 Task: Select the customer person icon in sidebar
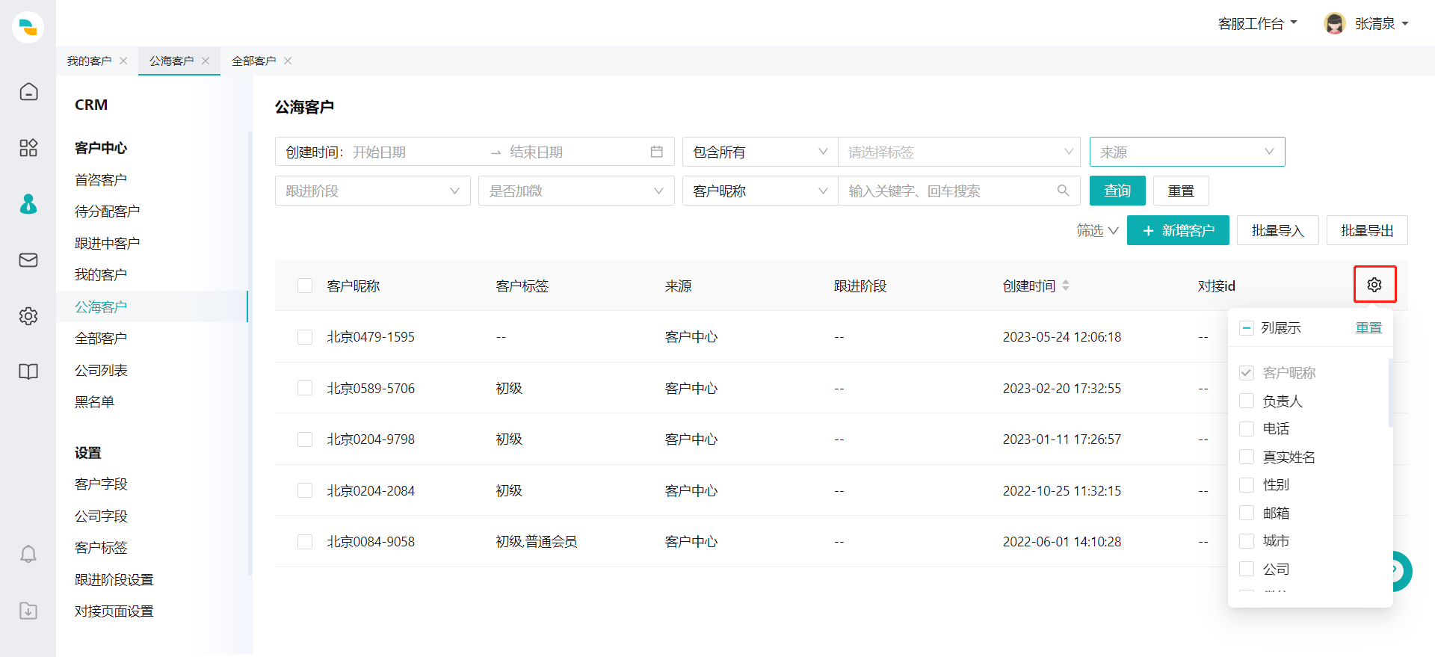[x=28, y=203]
